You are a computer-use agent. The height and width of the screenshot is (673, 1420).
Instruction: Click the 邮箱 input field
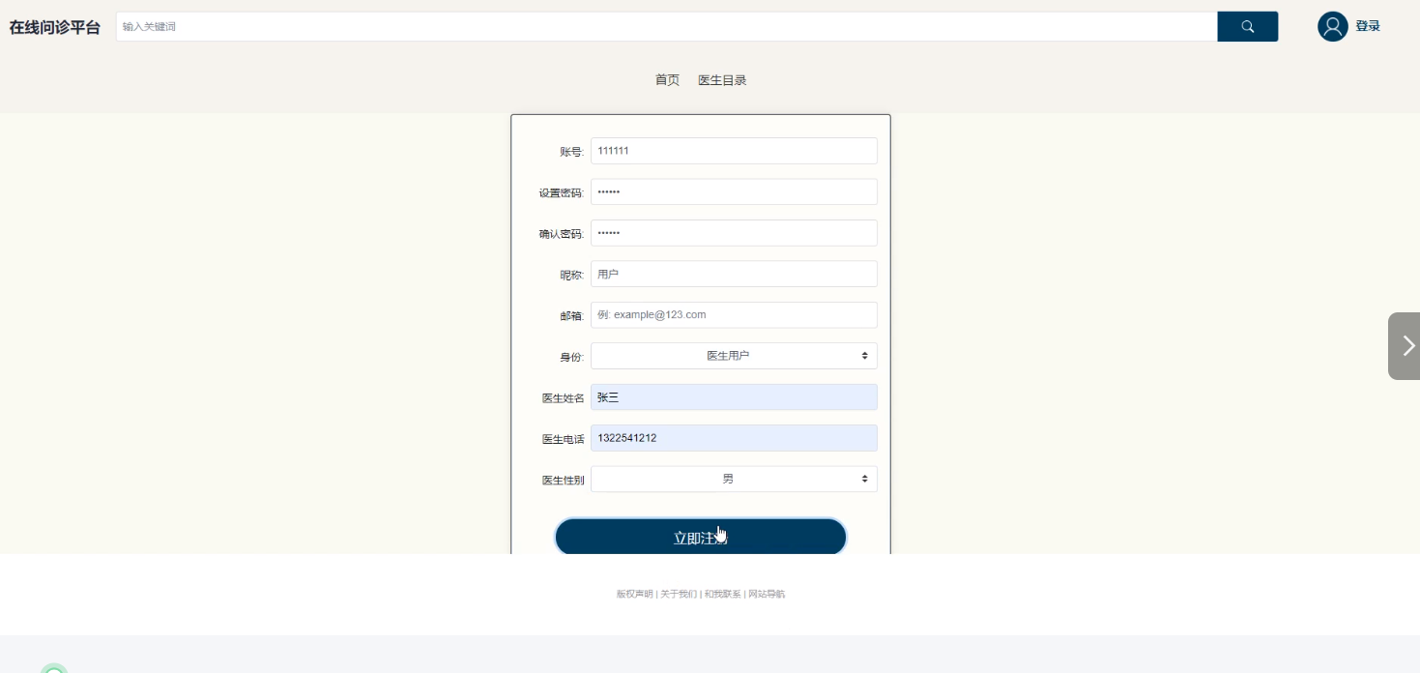[734, 315]
